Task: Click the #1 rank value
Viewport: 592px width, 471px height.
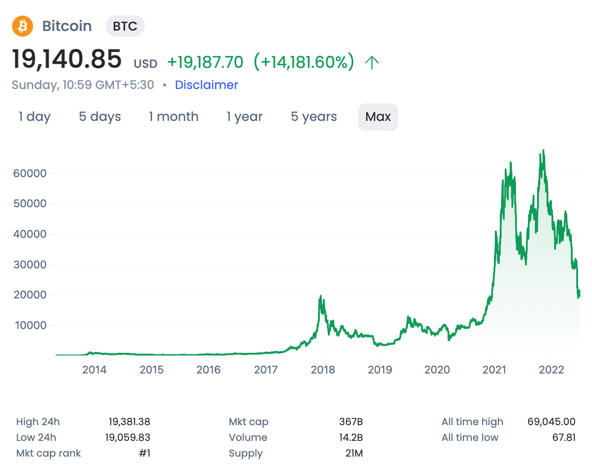Action: [x=144, y=453]
